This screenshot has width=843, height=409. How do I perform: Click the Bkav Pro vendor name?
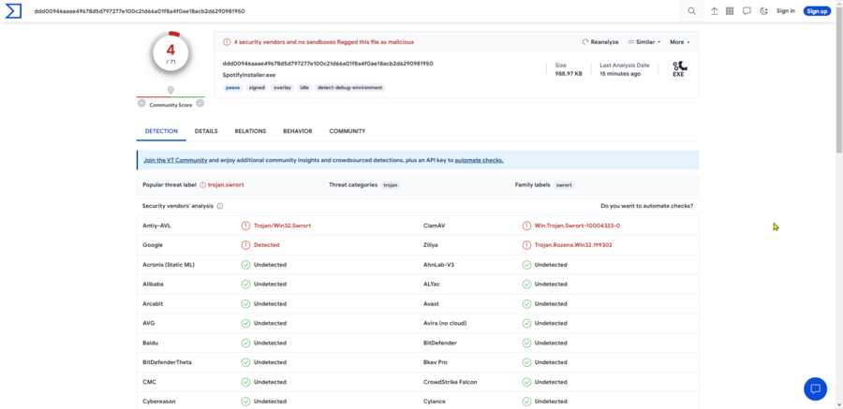click(x=436, y=362)
